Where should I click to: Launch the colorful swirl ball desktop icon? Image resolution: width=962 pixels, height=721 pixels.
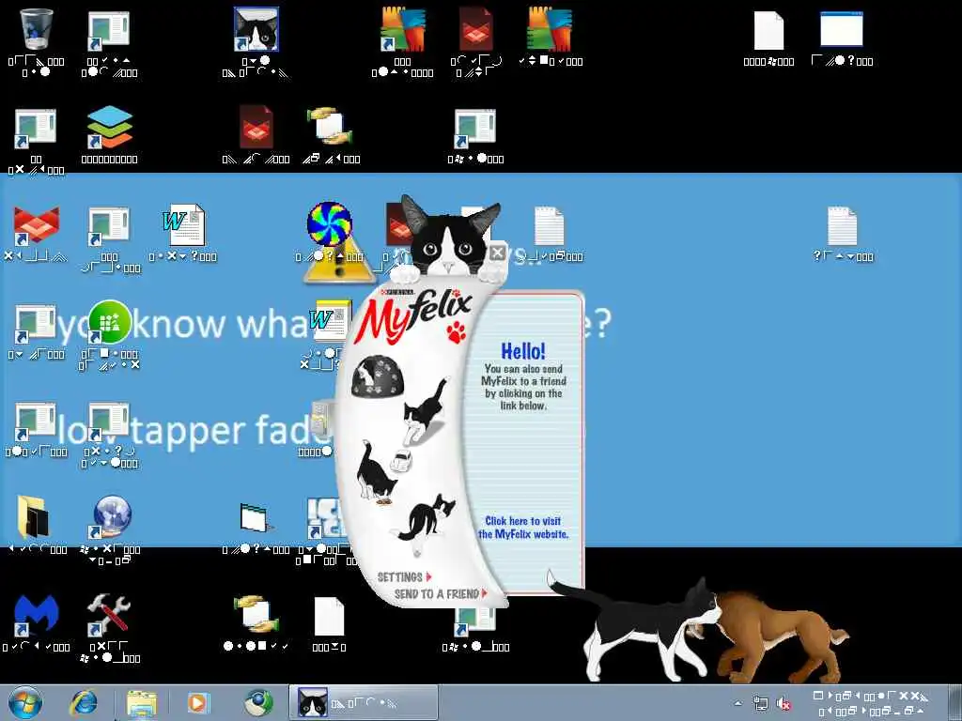point(330,224)
